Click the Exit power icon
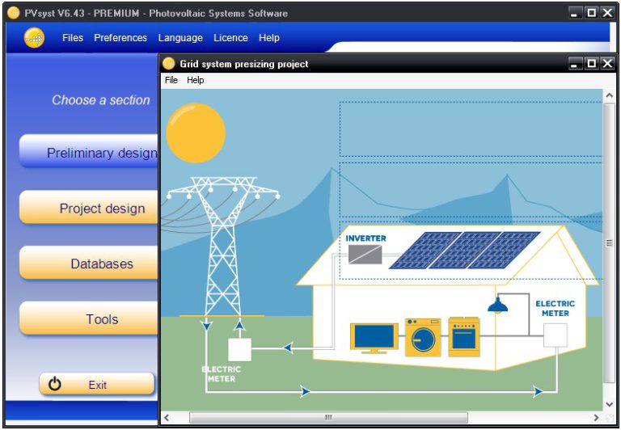This screenshot has width=621, height=430. coord(55,385)
